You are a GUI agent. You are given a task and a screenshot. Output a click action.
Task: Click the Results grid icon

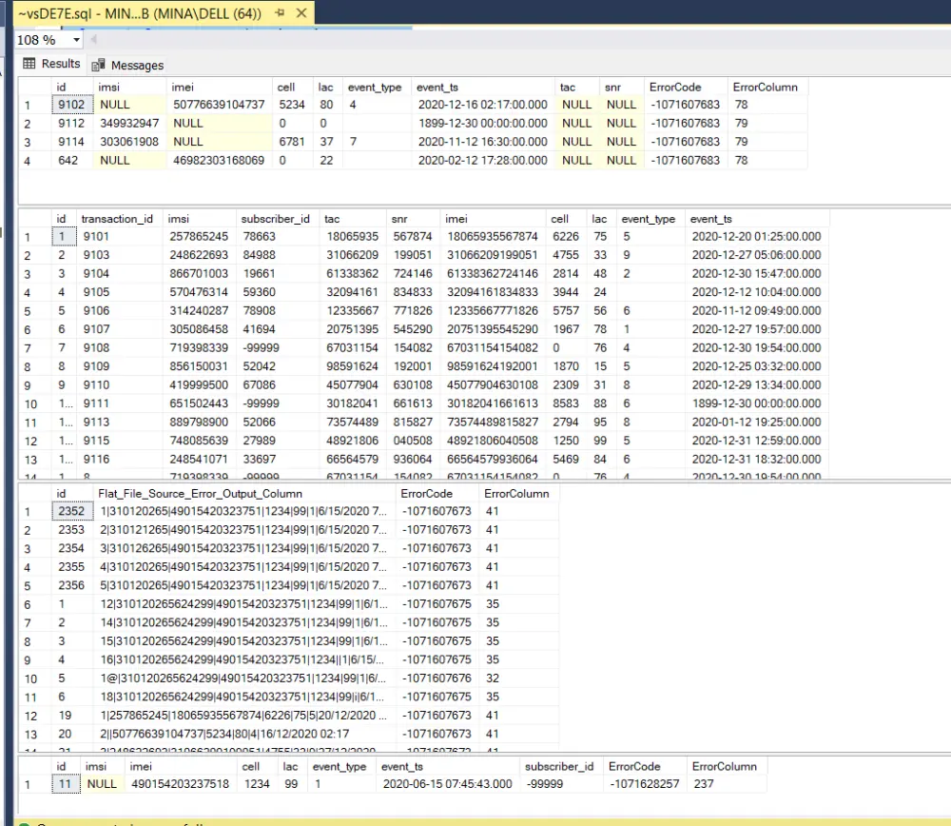click(x=29, y=64)
